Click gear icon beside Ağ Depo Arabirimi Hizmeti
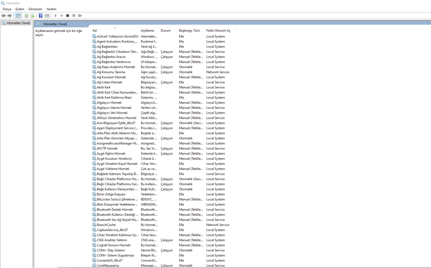Image resolution: width=431 pixels, height=268 pixels. click(x=94, y=67)
